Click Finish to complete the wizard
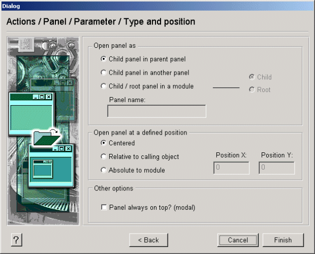Screen dimensions: 315x254 pyautogui.click(x=283, y=240)
